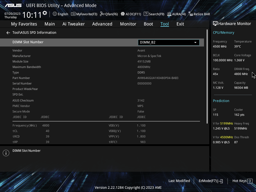Switch to the Advanced tab
Image resolution: width=256 pixels, height=192 pixels.
click(102, 24)
